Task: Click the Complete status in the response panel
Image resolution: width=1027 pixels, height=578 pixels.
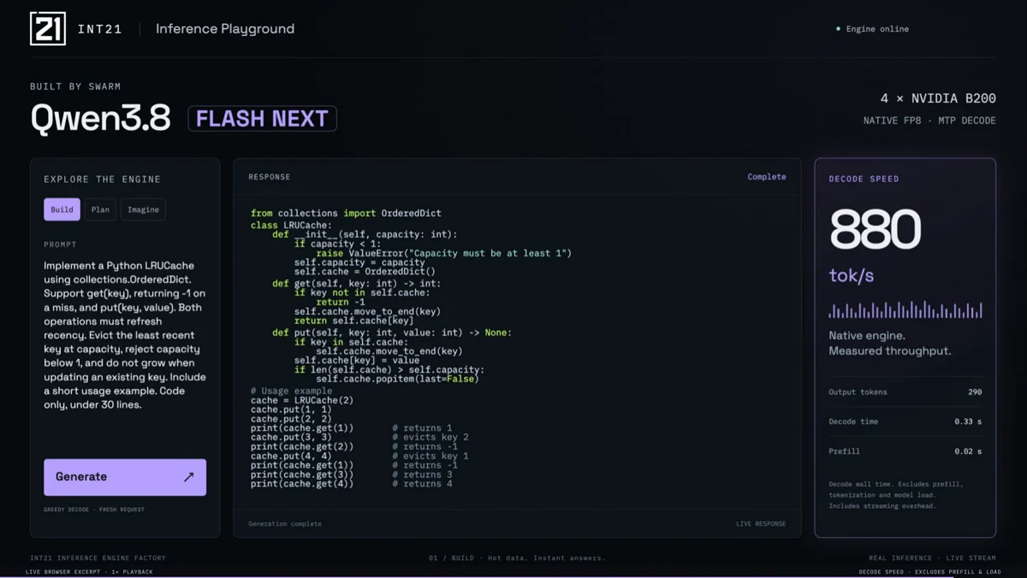Action: [767, 177]
